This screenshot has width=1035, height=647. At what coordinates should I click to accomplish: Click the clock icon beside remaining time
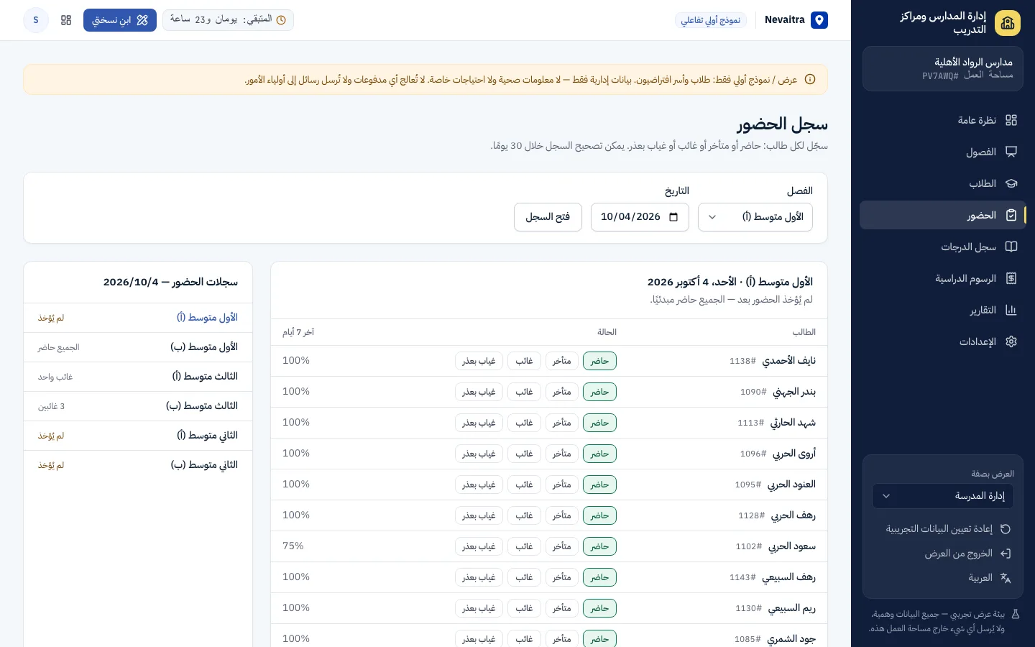pyautogui.click(x=281, y=20)
